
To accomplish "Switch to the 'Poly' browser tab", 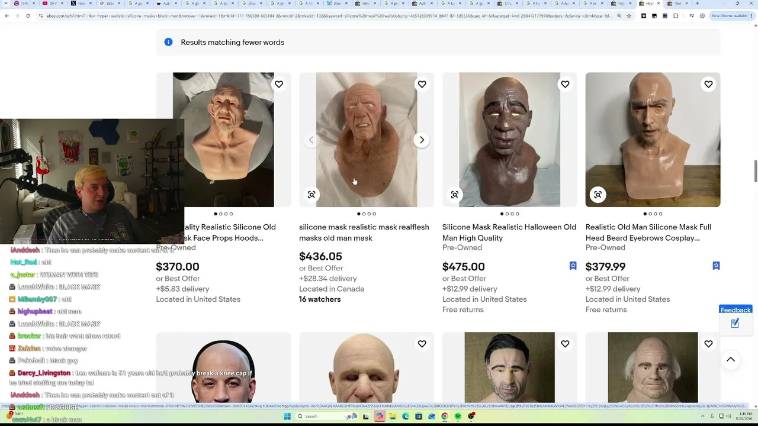I will [x=620, y=4].
